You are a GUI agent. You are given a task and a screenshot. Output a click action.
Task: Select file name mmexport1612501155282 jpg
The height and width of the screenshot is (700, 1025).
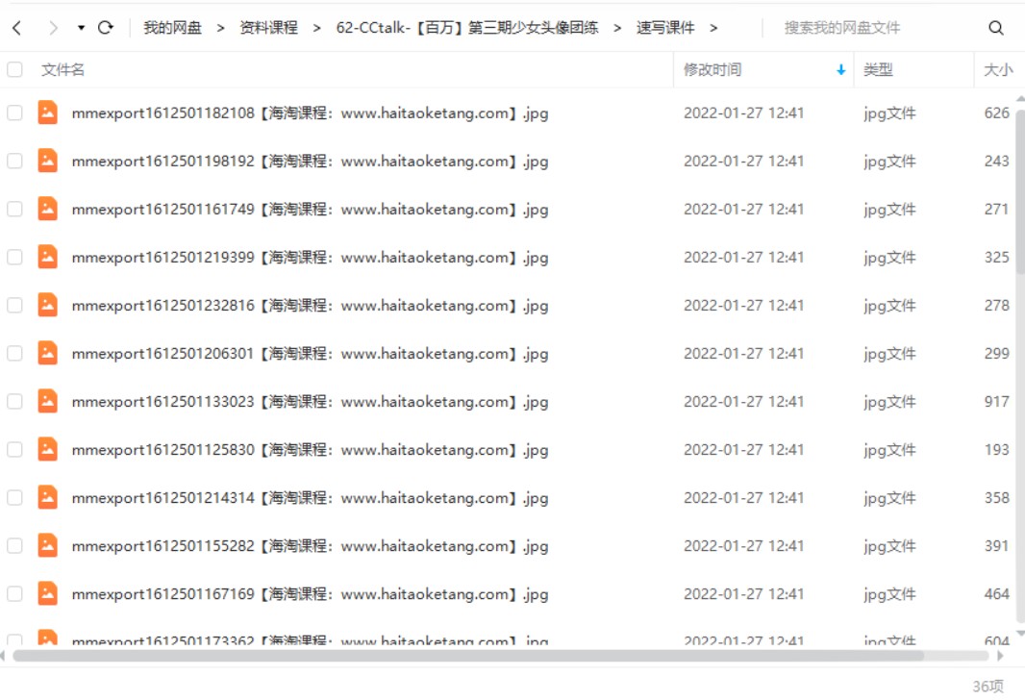point(310,546)
